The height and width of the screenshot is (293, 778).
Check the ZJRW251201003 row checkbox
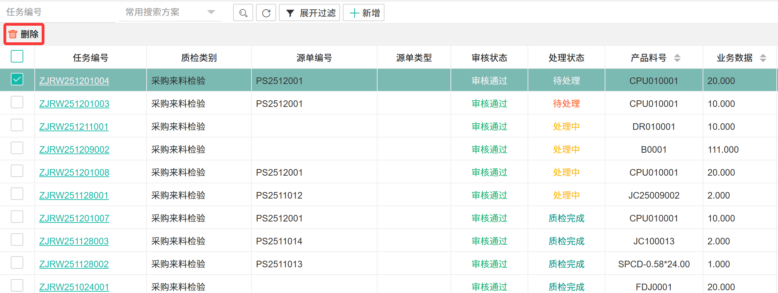click(17, 102)
